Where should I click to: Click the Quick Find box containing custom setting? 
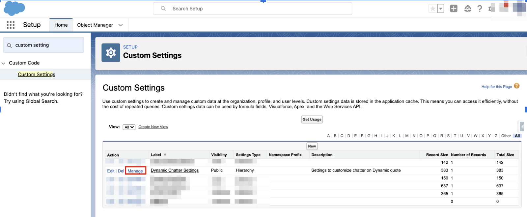point(43,45)
